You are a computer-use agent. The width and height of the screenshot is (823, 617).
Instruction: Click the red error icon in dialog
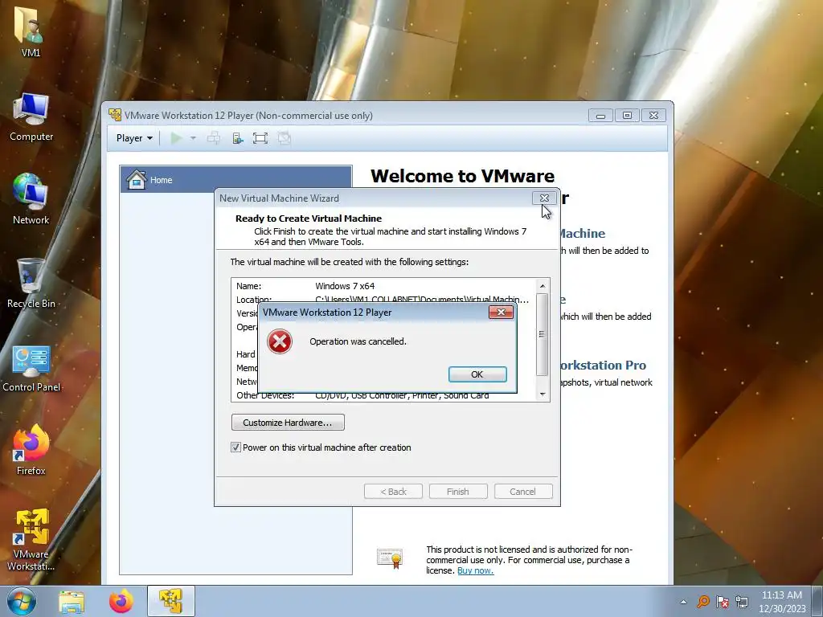[x=279, y=341]
